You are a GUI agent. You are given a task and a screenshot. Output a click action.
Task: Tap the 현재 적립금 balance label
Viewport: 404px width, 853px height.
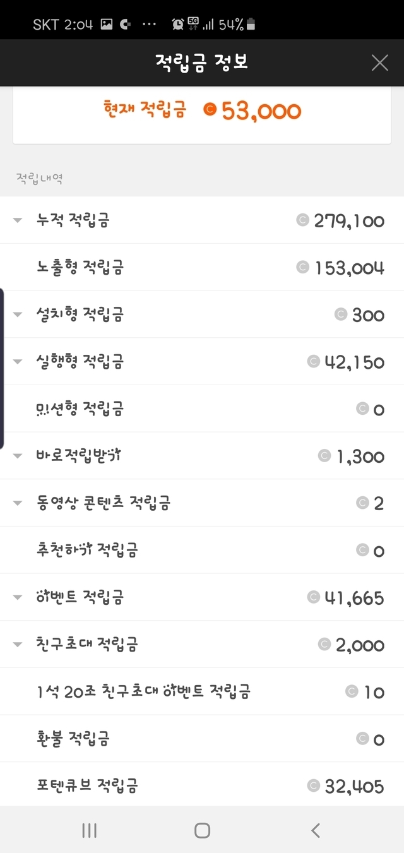coord(145,110)
